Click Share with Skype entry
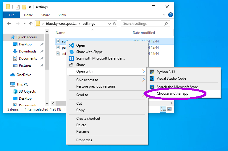This screenshot has width=228, height=151. pos(89,52)
